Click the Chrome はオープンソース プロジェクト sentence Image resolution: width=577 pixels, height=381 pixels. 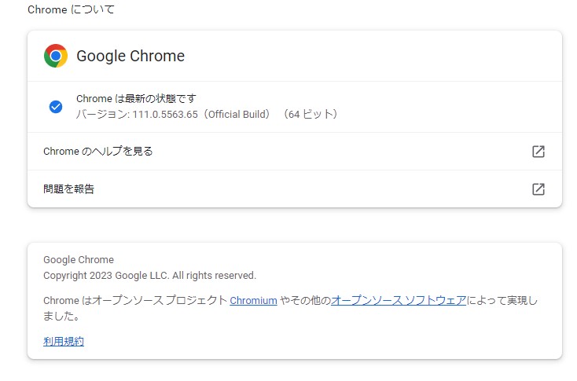135,300
